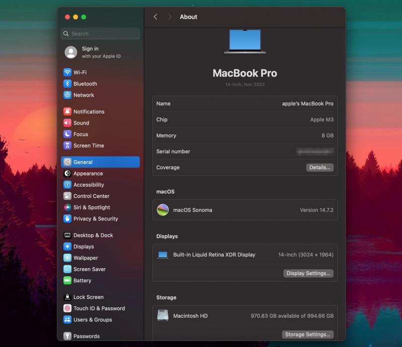Click the forward navigation arrow
402x347 pixels.
pyautogui.click(x=170, y=17)
